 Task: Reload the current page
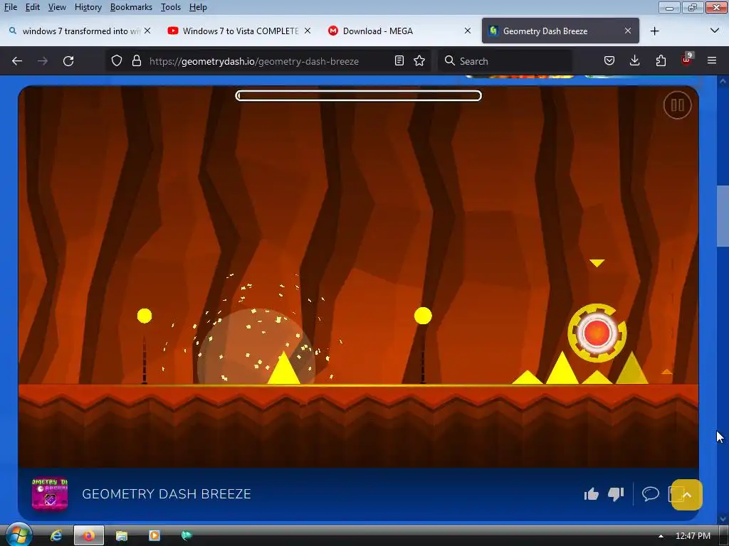(68, 61)
